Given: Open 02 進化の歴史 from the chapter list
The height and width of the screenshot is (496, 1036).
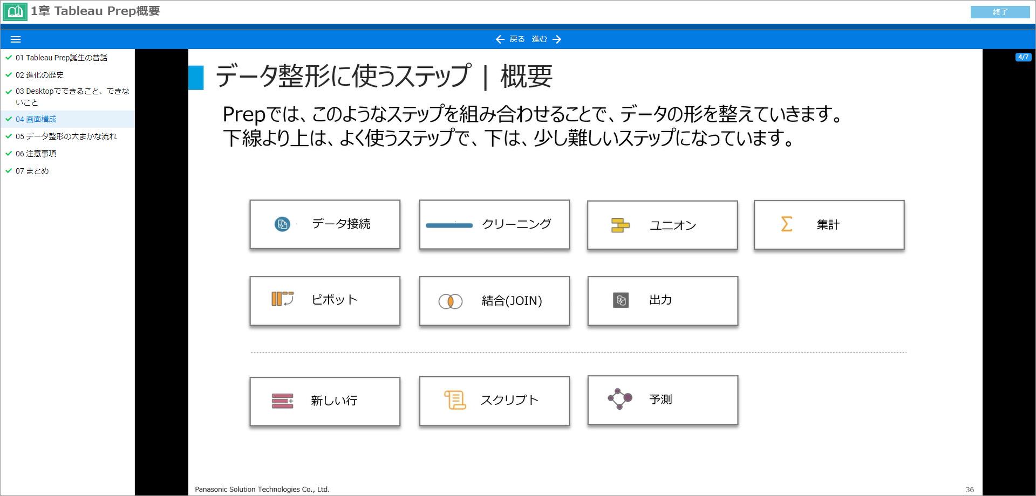Looking at the screenshot, I should click(x=39, y=74).
